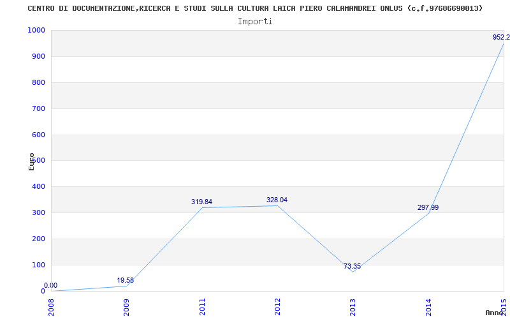The image size is (510, 319).
Task: Click the 200 y-axis value
Action: click(38, 239)
